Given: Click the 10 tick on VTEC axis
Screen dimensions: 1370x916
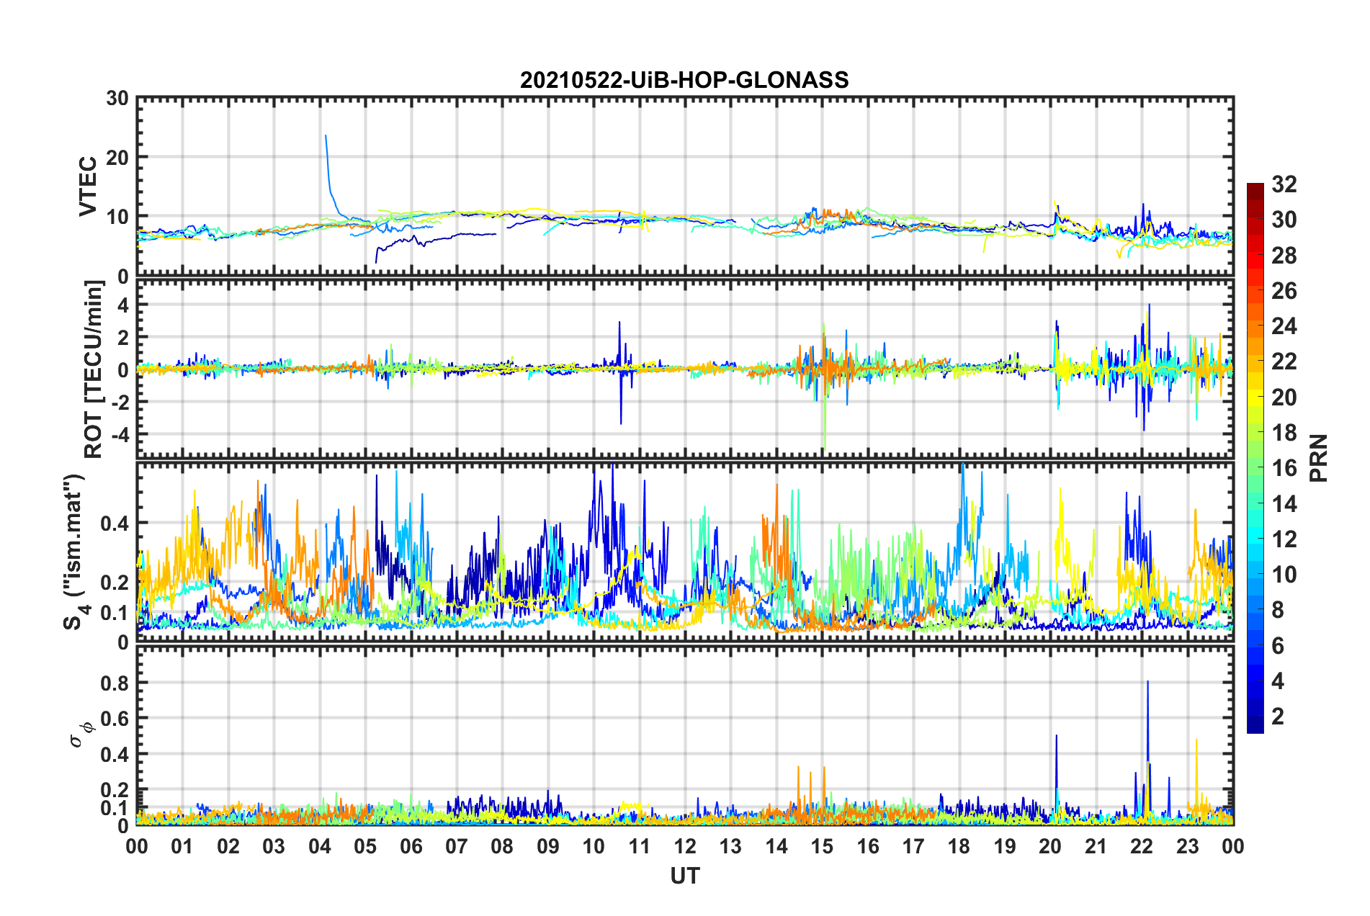Looking at the screenshot, I should 117,217.
